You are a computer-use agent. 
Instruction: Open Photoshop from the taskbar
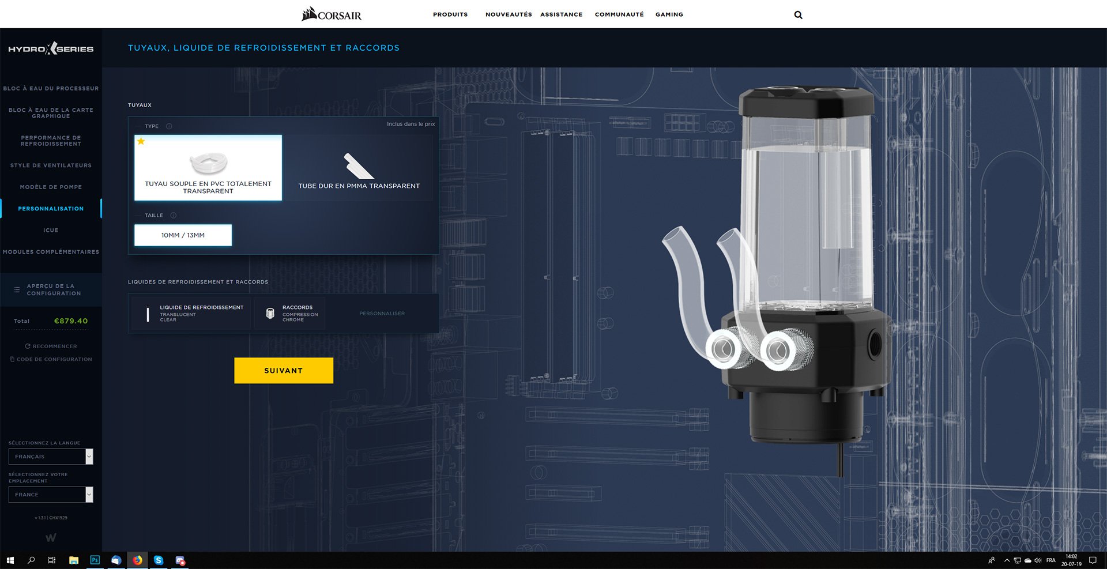(x=95, y=560)
